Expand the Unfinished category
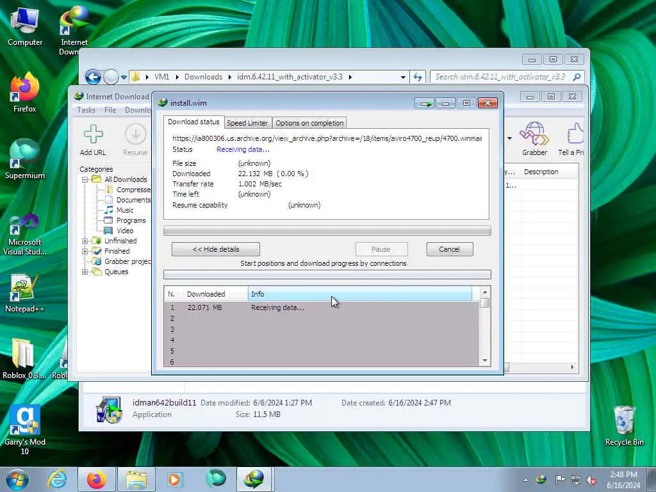 (85, 241)
